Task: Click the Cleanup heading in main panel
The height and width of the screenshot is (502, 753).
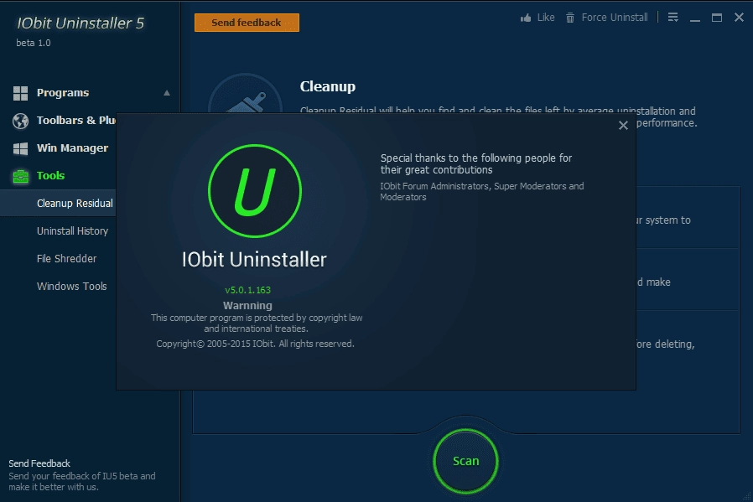Action: coord(328,86)
